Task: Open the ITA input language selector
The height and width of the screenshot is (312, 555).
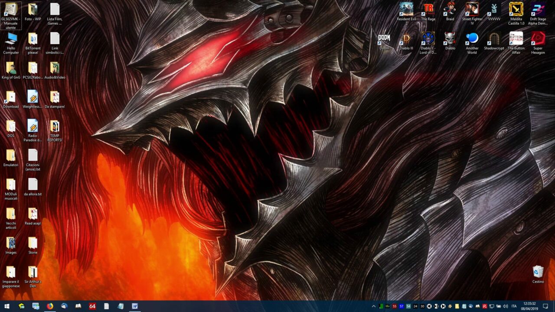Action: (514, 306)
